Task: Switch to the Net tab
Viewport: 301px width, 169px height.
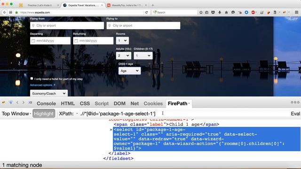Action: [135, 103]
